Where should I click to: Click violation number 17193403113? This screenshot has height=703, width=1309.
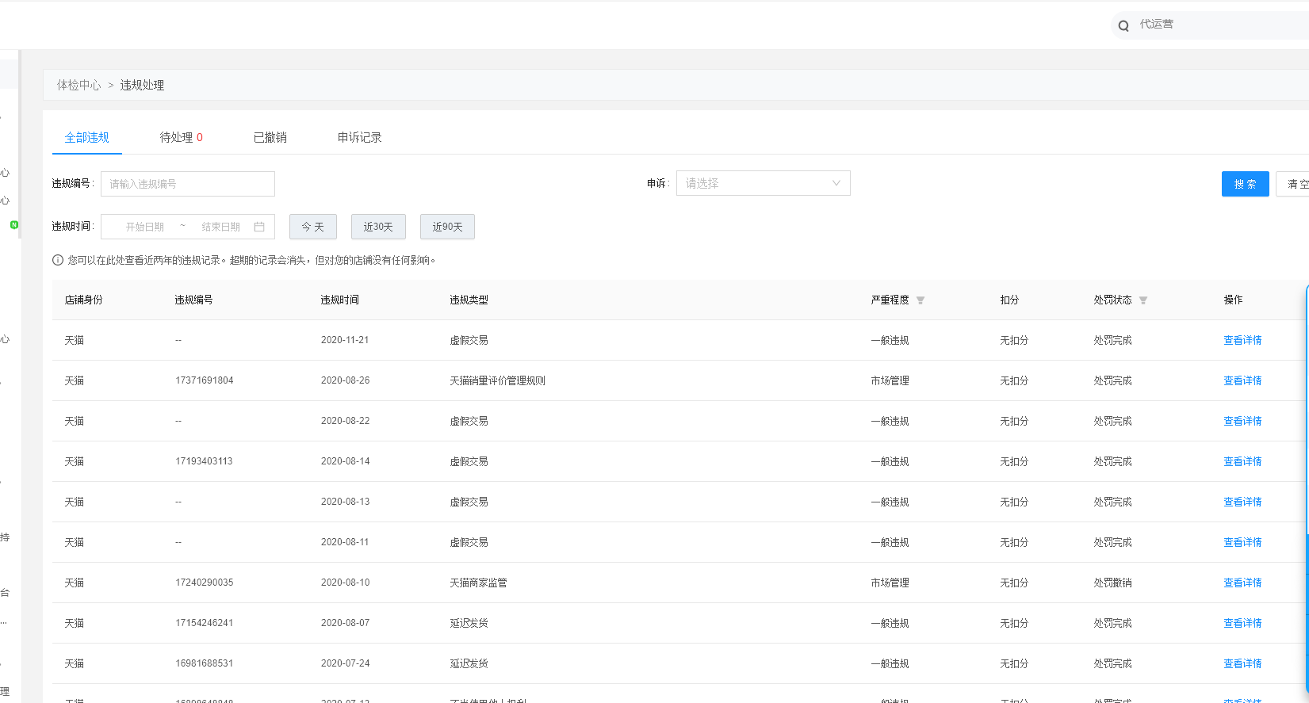(204, 461)
